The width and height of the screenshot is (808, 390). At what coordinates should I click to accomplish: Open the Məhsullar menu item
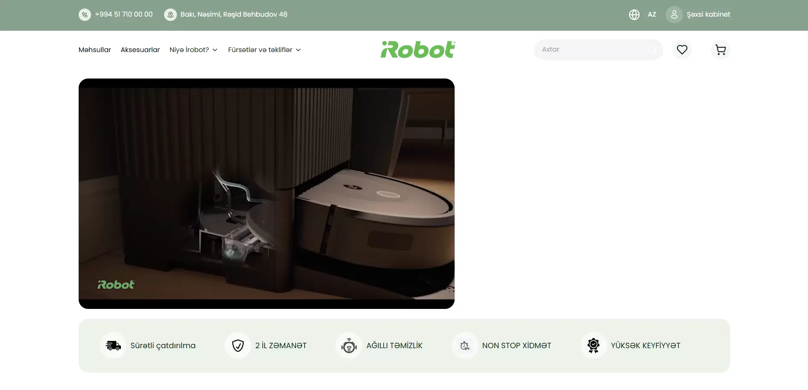[x=94, y=50]
